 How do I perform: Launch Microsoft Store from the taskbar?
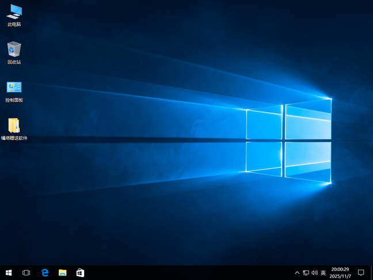pos(81,273)
